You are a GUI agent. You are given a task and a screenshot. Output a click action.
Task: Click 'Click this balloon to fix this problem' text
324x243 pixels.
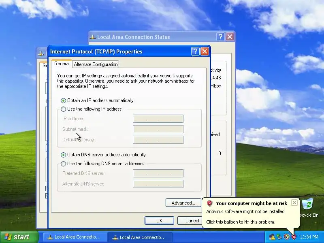coord(241,222)
